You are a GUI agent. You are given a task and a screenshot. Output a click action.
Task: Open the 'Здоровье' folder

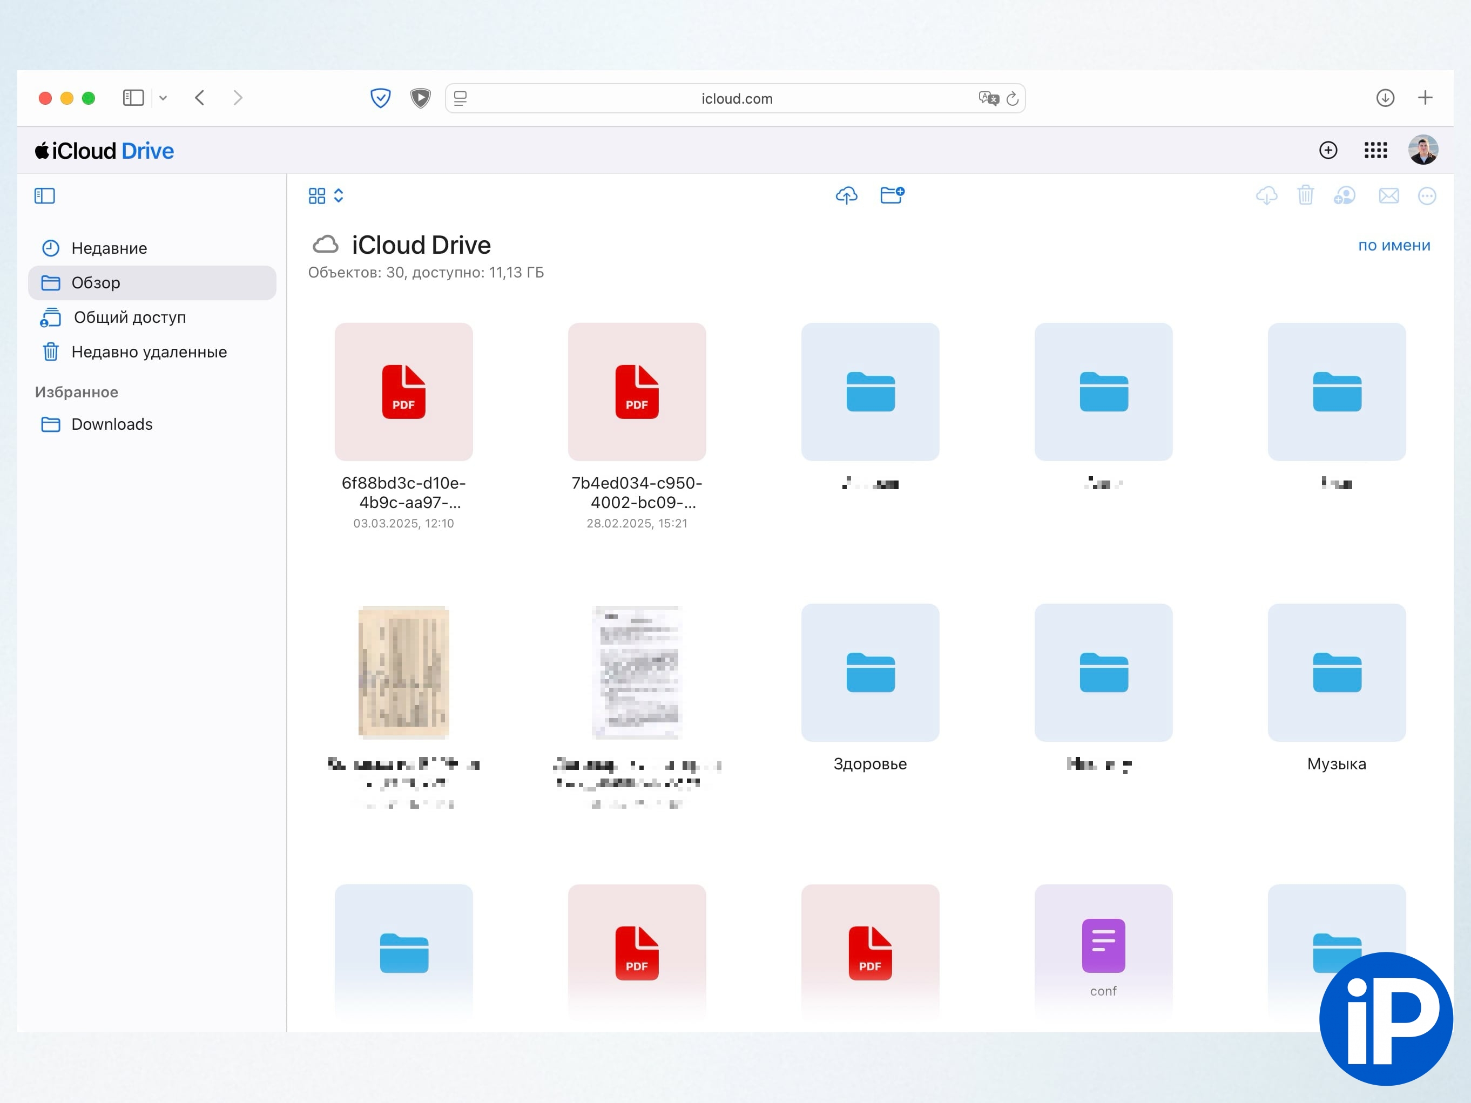tap(870, 673)
